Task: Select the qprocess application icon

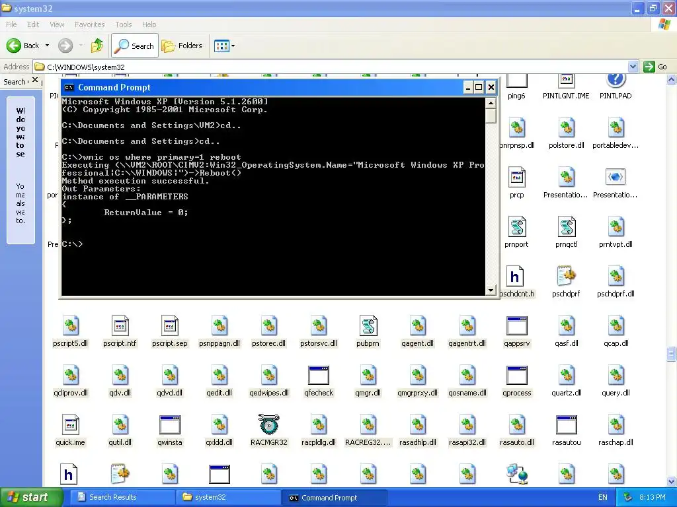Action: click(x=517, y=376)
